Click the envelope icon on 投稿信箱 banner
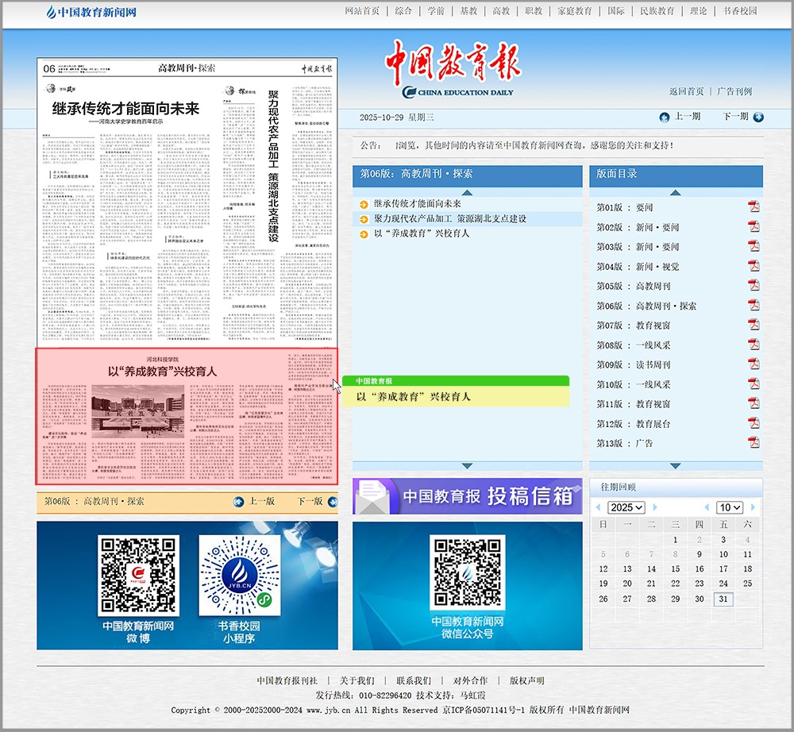The image size is (794, 732). click(x=370, y=495)
